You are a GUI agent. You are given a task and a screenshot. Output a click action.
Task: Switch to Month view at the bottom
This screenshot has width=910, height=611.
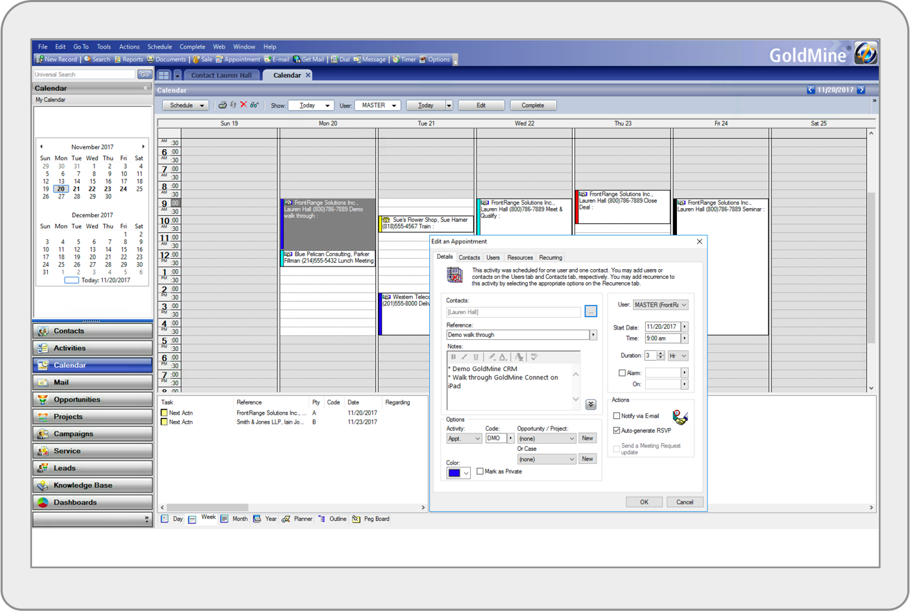(234, 519)
